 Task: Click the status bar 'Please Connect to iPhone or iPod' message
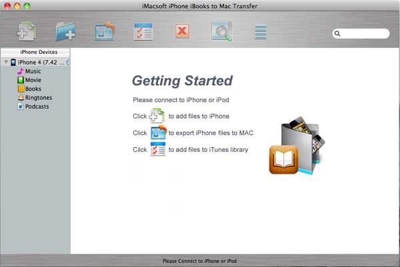coord(200,261)
